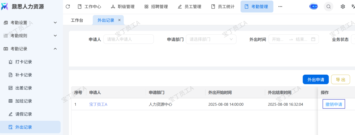Open 打卡记录 in the sidebar

(x=24, y=62)
